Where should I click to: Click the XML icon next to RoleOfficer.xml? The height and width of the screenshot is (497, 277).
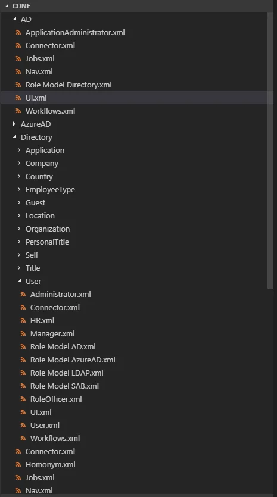[23, 399]
